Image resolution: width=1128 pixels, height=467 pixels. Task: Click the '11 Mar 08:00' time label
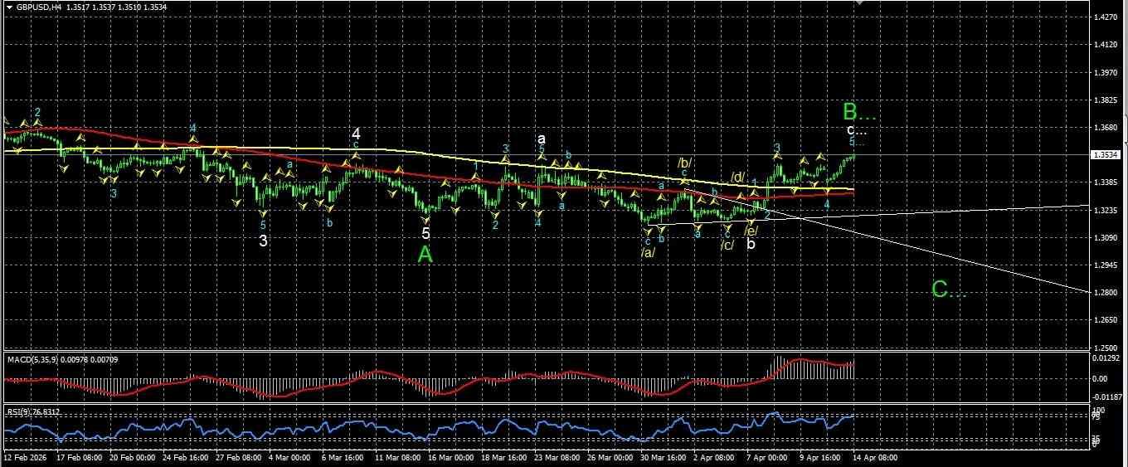(x=396, y=457)
